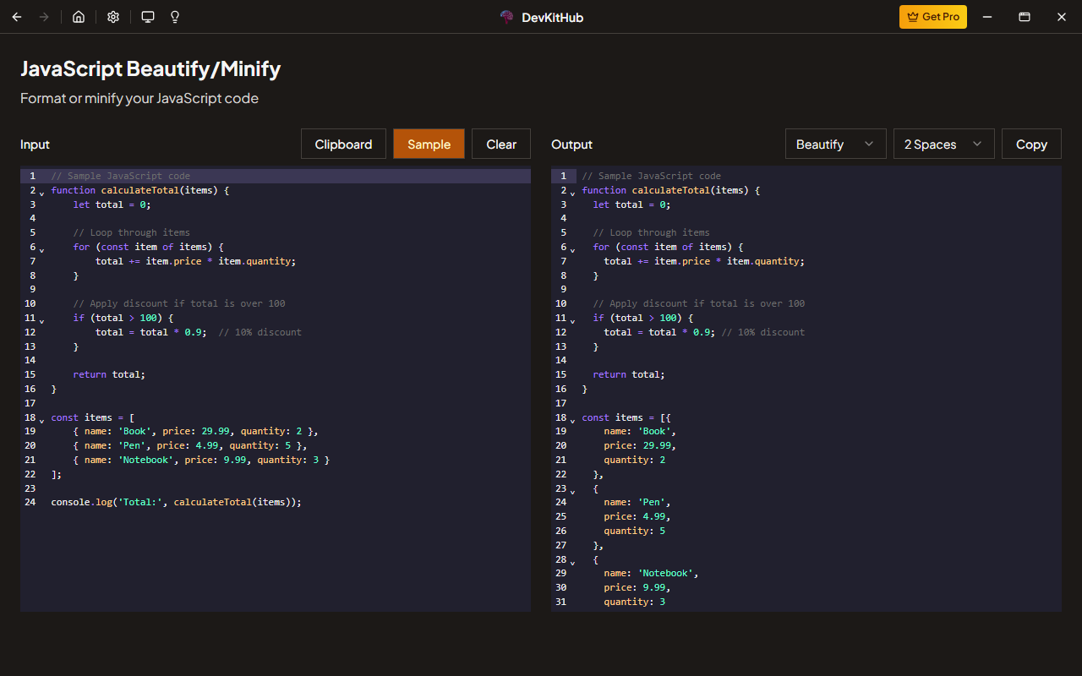
Task: Clear the input editor
Action: click(x=501, y=144)
